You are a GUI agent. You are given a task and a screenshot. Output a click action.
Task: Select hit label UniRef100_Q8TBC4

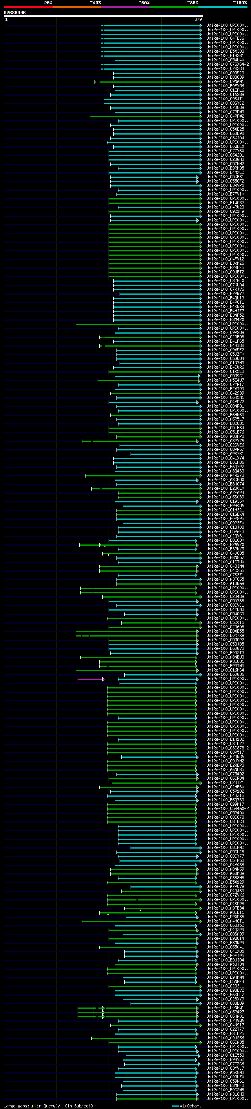point(225,821)
